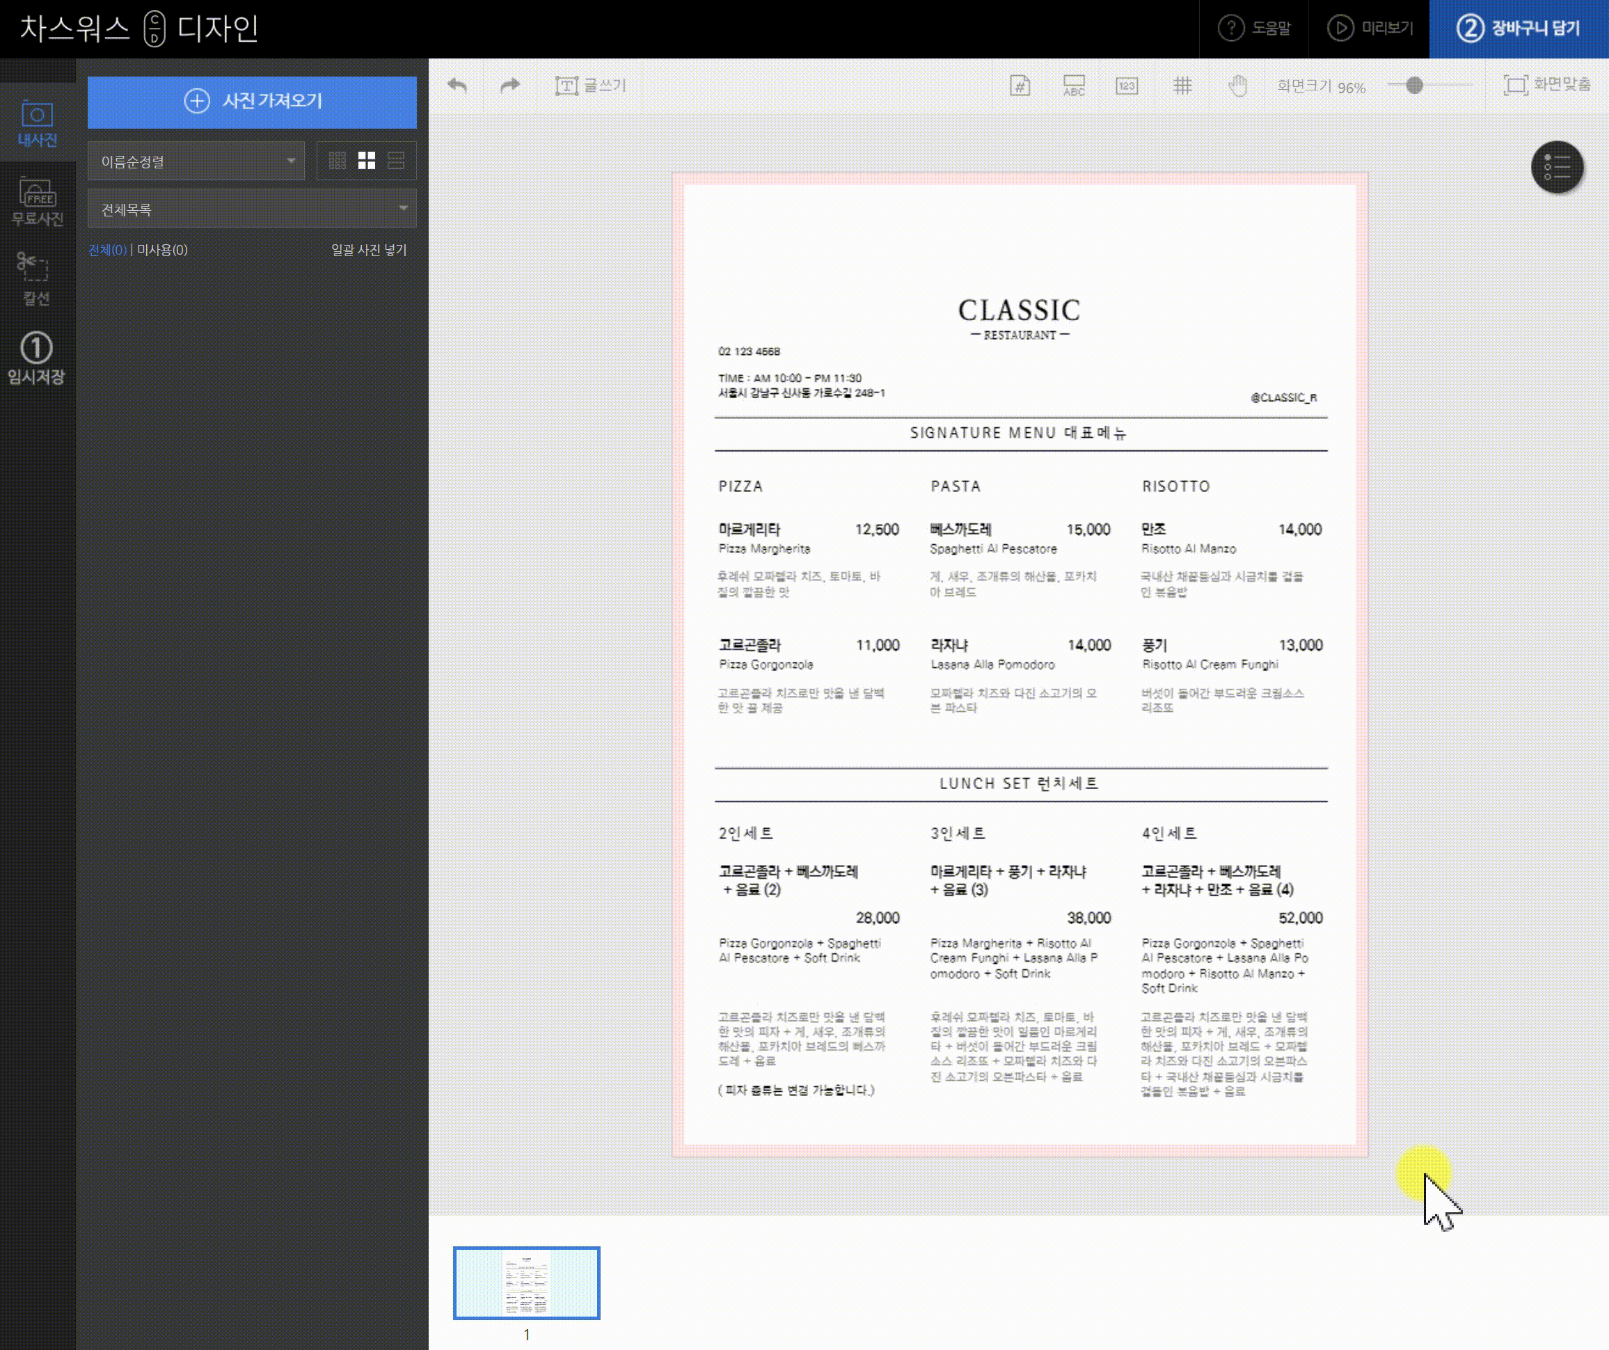Select the phone number 02 123 4668
Viewport: 1609px width, 1350px height.
[749, 351]
